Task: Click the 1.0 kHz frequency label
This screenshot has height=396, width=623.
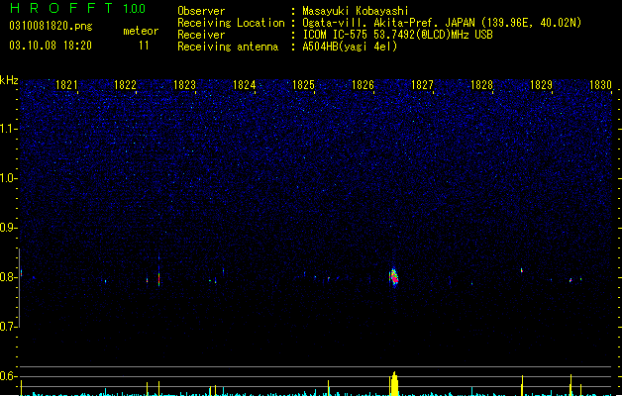Action: click(x=8, y=178)
